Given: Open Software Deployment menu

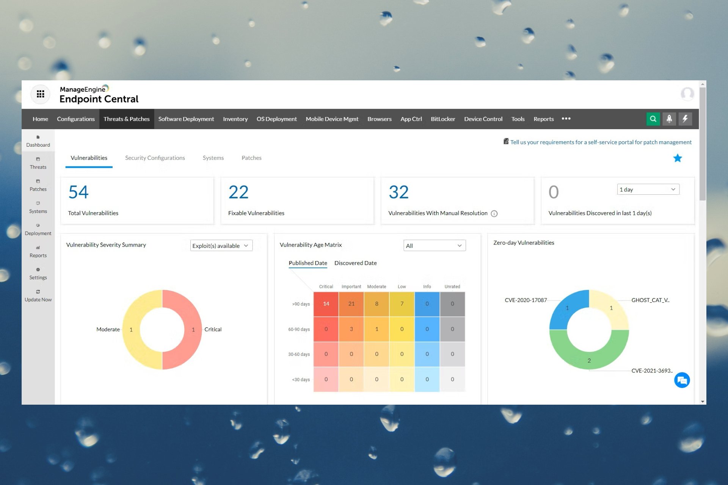Looking at the screenshot, I should click(186, 119).
